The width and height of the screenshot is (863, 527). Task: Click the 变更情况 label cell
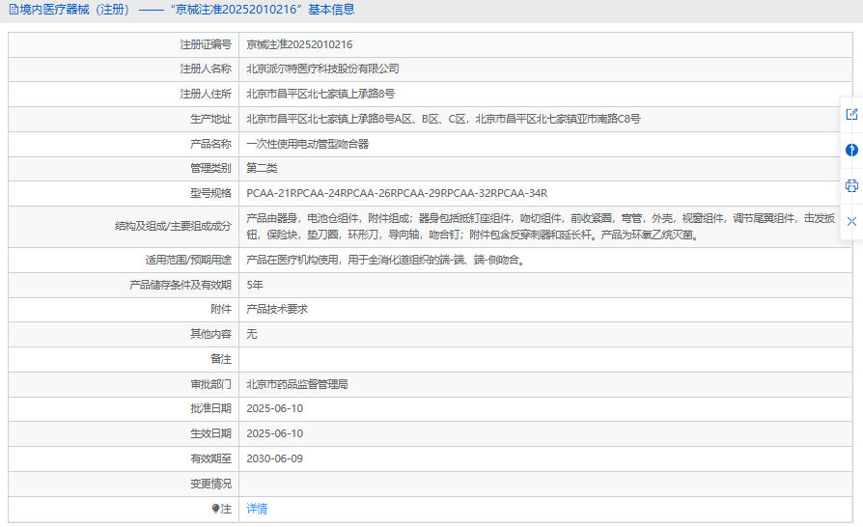coord(124,485)
